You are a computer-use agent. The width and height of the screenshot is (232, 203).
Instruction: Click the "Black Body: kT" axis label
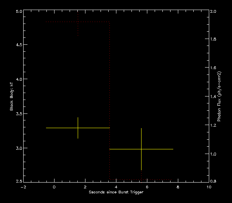12,96
